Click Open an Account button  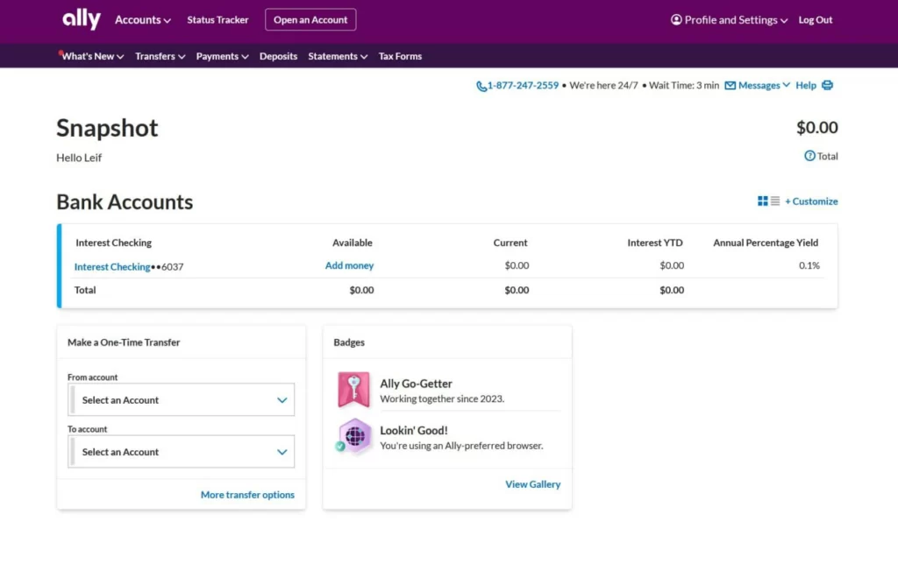coord(310,19)
